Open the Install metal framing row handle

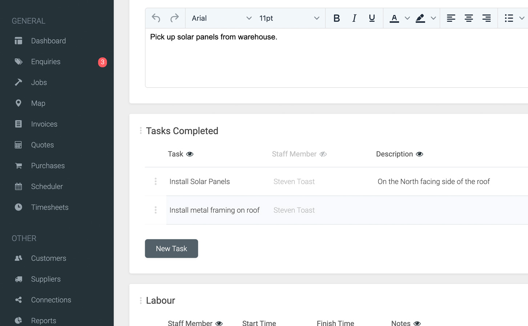point(156,210)
